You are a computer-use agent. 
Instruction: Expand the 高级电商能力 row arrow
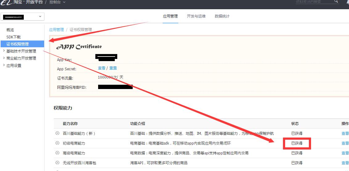pyautogui.click(x=57, y=153)
